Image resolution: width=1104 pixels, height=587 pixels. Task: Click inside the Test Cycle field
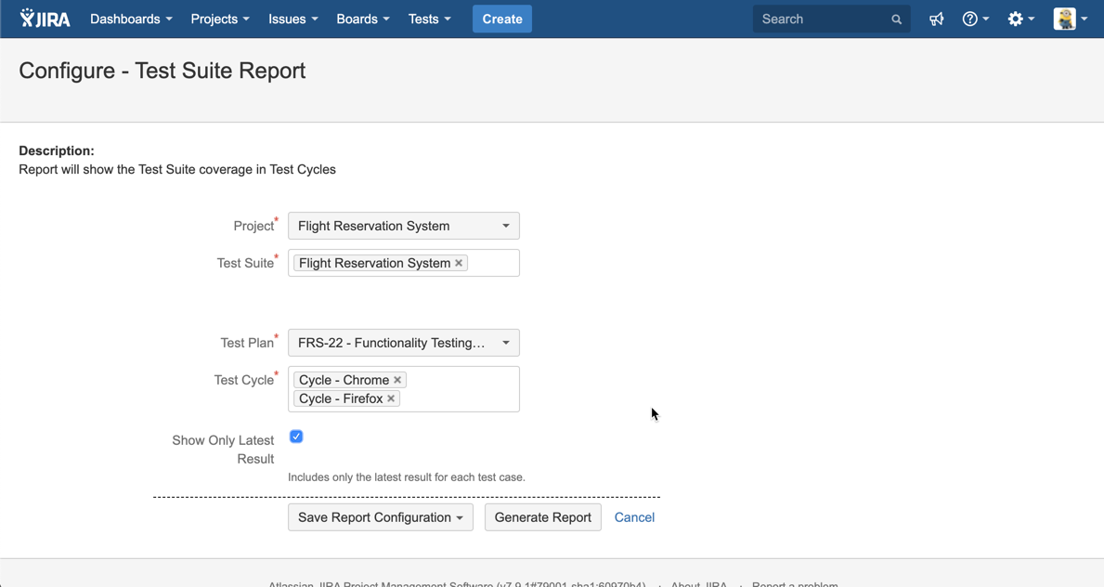click(x=404, y=389)
